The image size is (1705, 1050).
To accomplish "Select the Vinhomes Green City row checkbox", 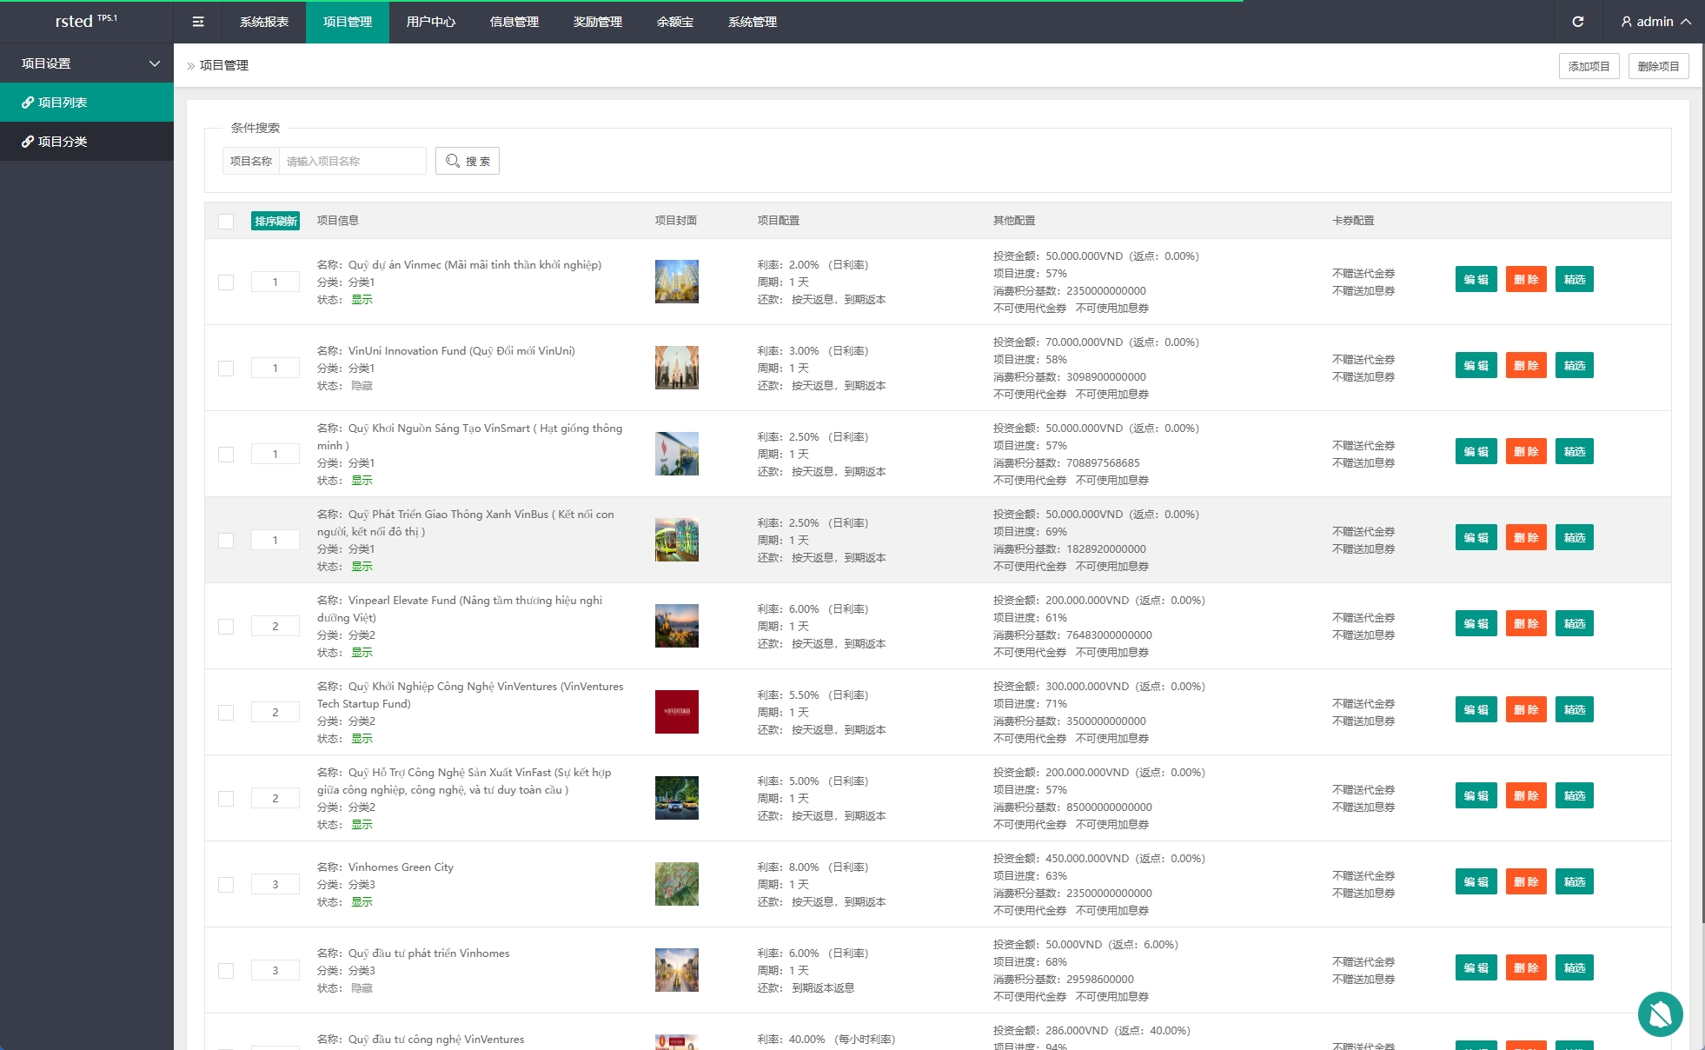I will pyautogui.click(x=226, y=884).
